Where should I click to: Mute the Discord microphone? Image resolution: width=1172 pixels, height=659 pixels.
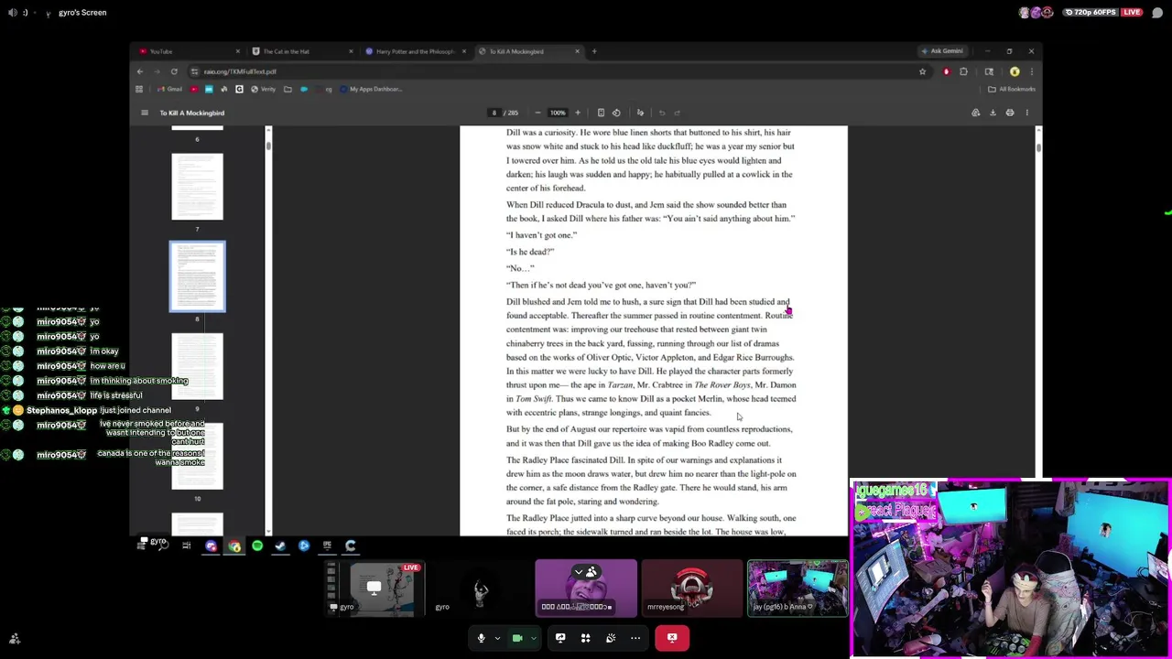point(481,638)
